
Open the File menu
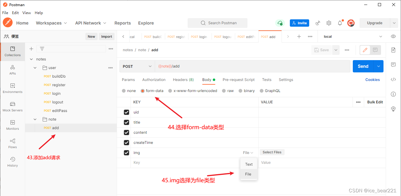(x=5, y=13)
